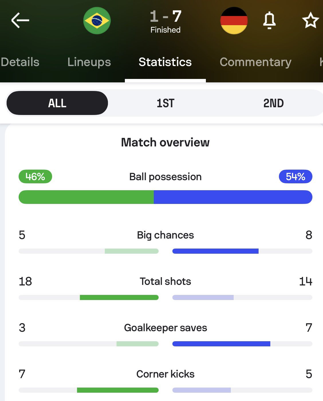The image size is (323, 401).
Task: Switch to 1ST half statistics
Action: click(166, 103)
